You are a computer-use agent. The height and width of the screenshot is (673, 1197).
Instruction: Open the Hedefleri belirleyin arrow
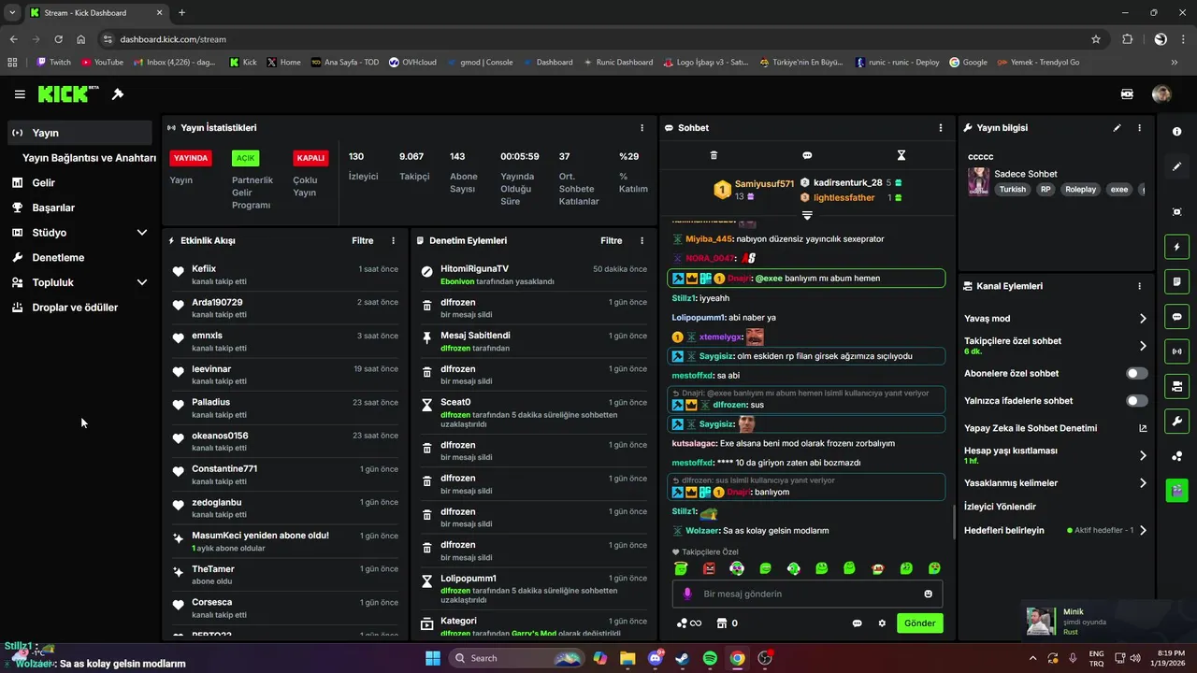pyautogui.click(x=1143, y=530)
